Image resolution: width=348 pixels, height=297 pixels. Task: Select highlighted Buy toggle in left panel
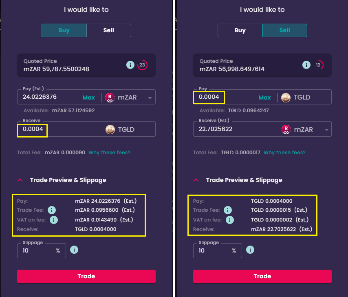coord(64,30)
